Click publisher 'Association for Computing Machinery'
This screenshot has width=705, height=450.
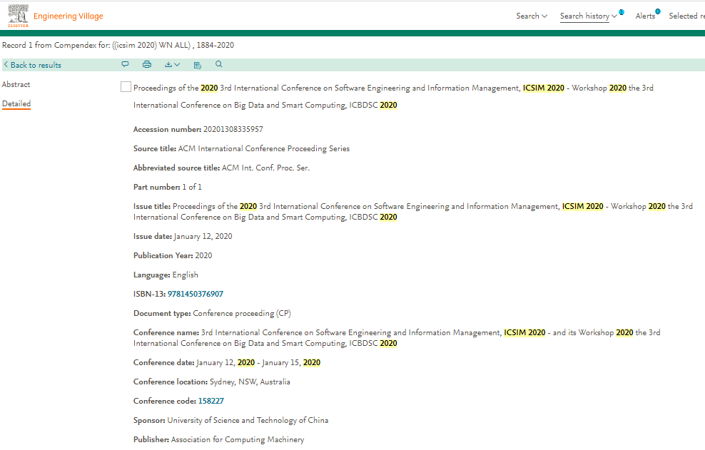(238, 440)
